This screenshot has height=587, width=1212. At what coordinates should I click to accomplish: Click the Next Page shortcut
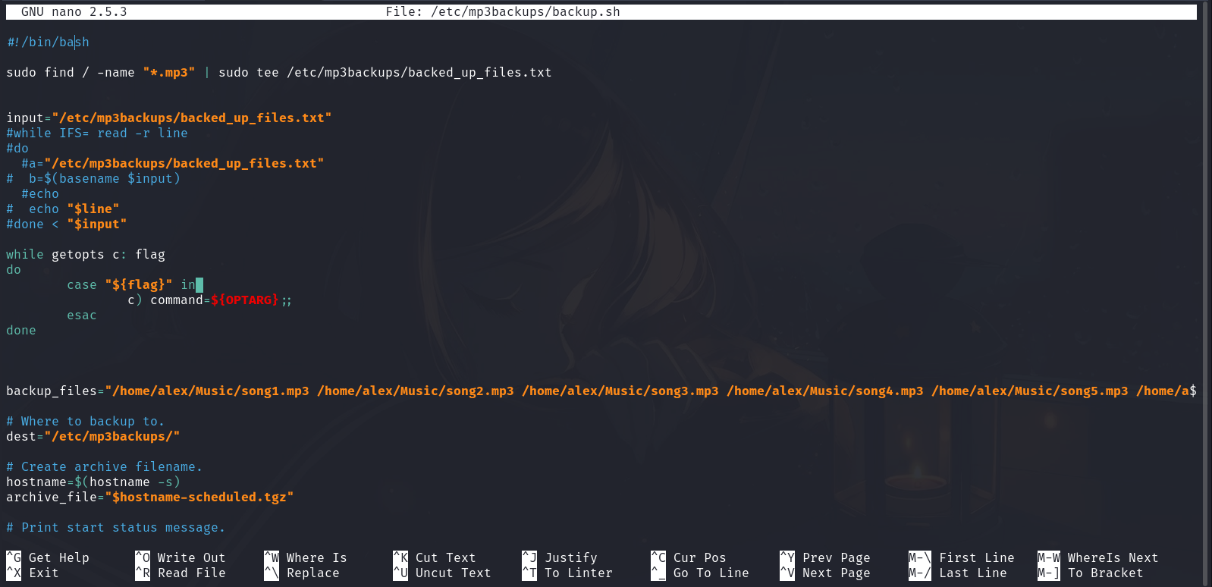[x=836, y=573]
